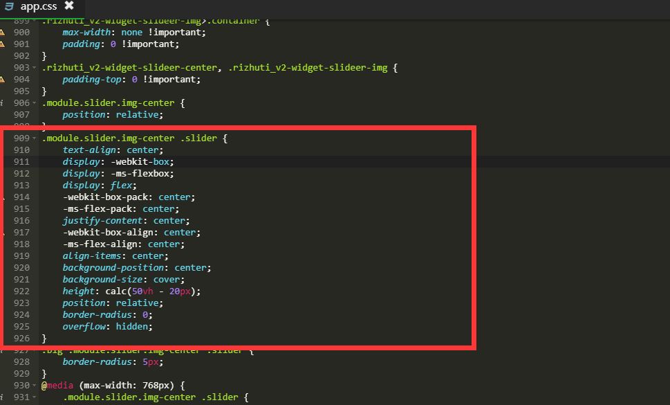Click the closing brace on line 926
The height and width of the screenshot is (405, 670).
point(44,339)
